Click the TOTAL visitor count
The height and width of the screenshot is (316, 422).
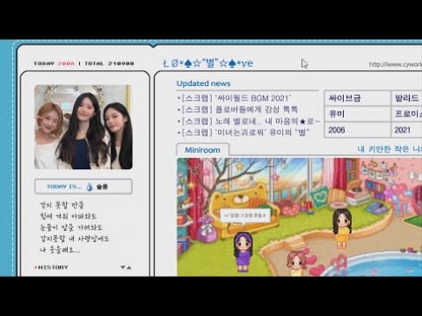coord(121,63)
